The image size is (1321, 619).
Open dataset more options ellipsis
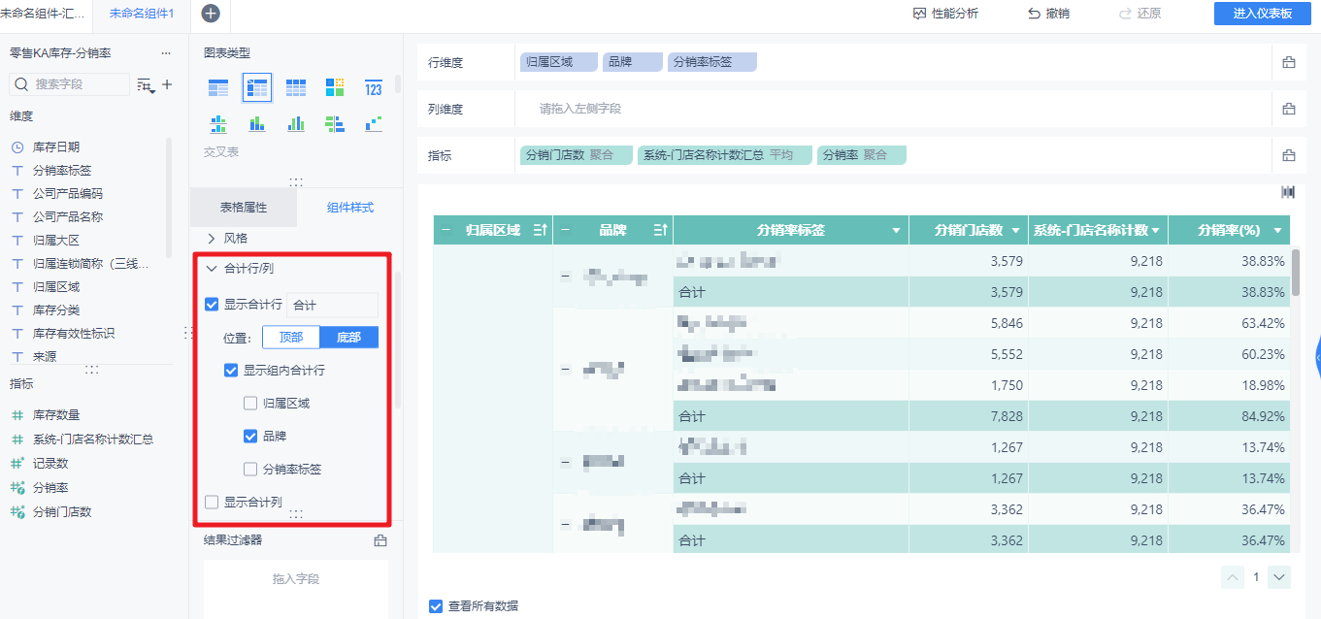click(x=166, y=53)
